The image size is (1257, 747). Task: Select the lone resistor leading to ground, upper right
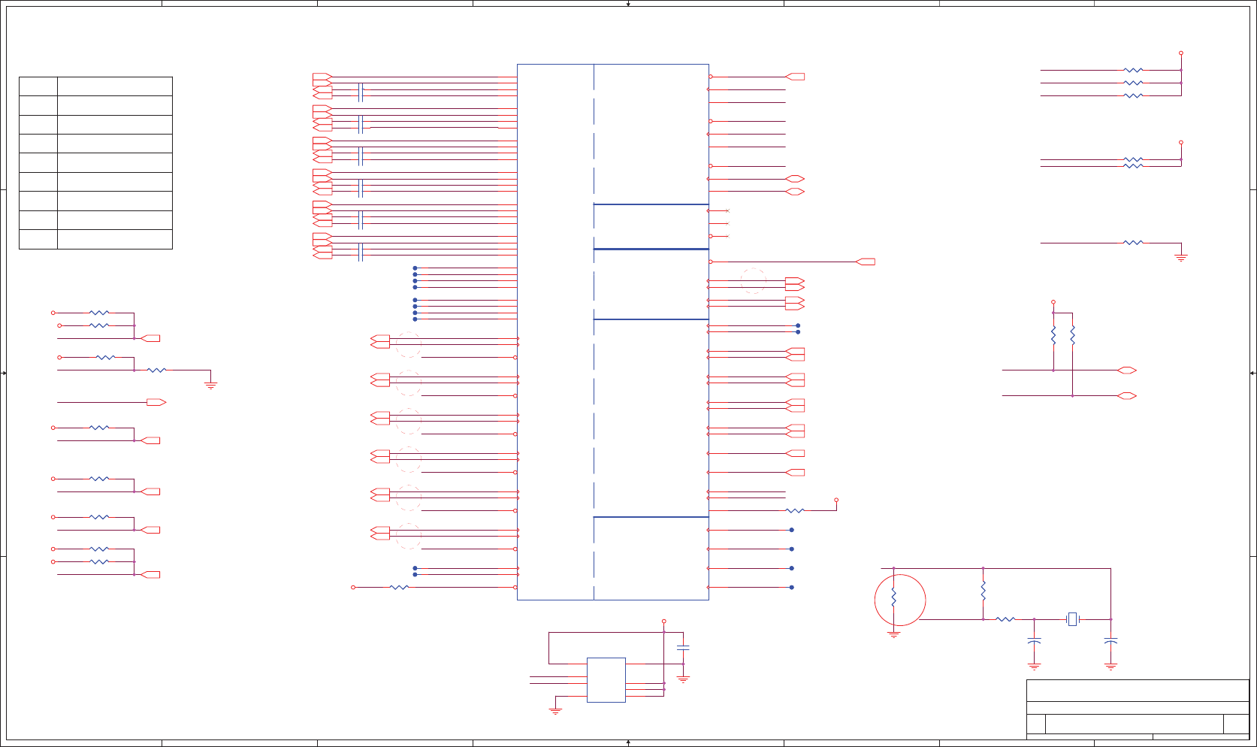(1133, 243)
